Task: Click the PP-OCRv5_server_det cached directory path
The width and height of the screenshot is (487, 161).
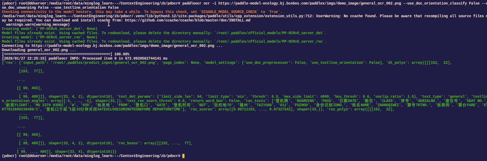Action: pos(270,33)
